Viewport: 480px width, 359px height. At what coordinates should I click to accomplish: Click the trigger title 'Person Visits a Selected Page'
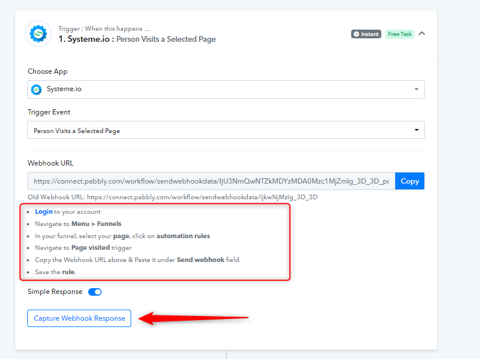pyautogui.click(x=166, y=39)
